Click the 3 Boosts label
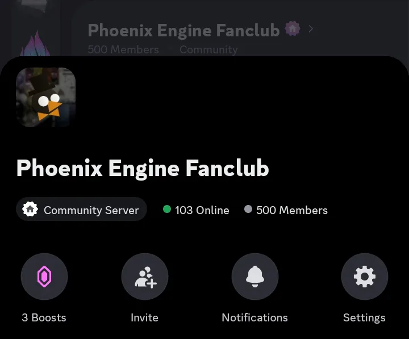The height and width of the screenshot is (339, 409). point(44,317)
